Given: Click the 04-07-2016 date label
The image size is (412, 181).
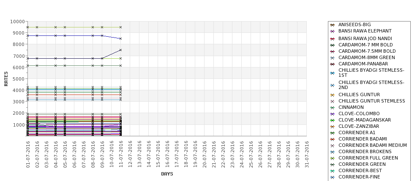Looking at the screenshot, I should tap(56, 154).
